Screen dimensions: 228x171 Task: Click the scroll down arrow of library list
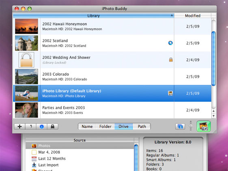(x=213, y=116)
